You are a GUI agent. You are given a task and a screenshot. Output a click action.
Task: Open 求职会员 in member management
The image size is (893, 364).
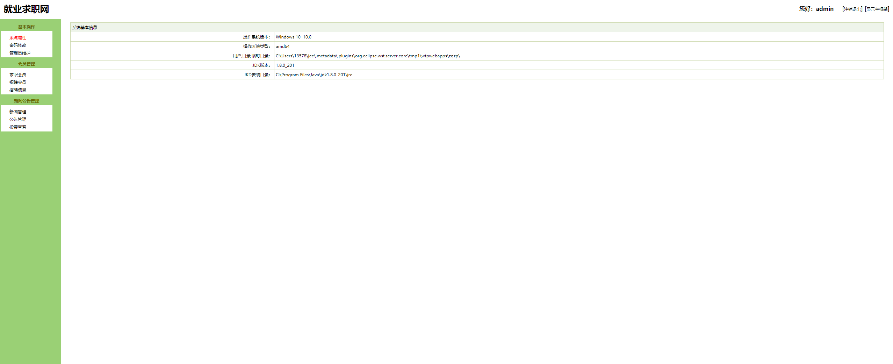pos(18,75)
